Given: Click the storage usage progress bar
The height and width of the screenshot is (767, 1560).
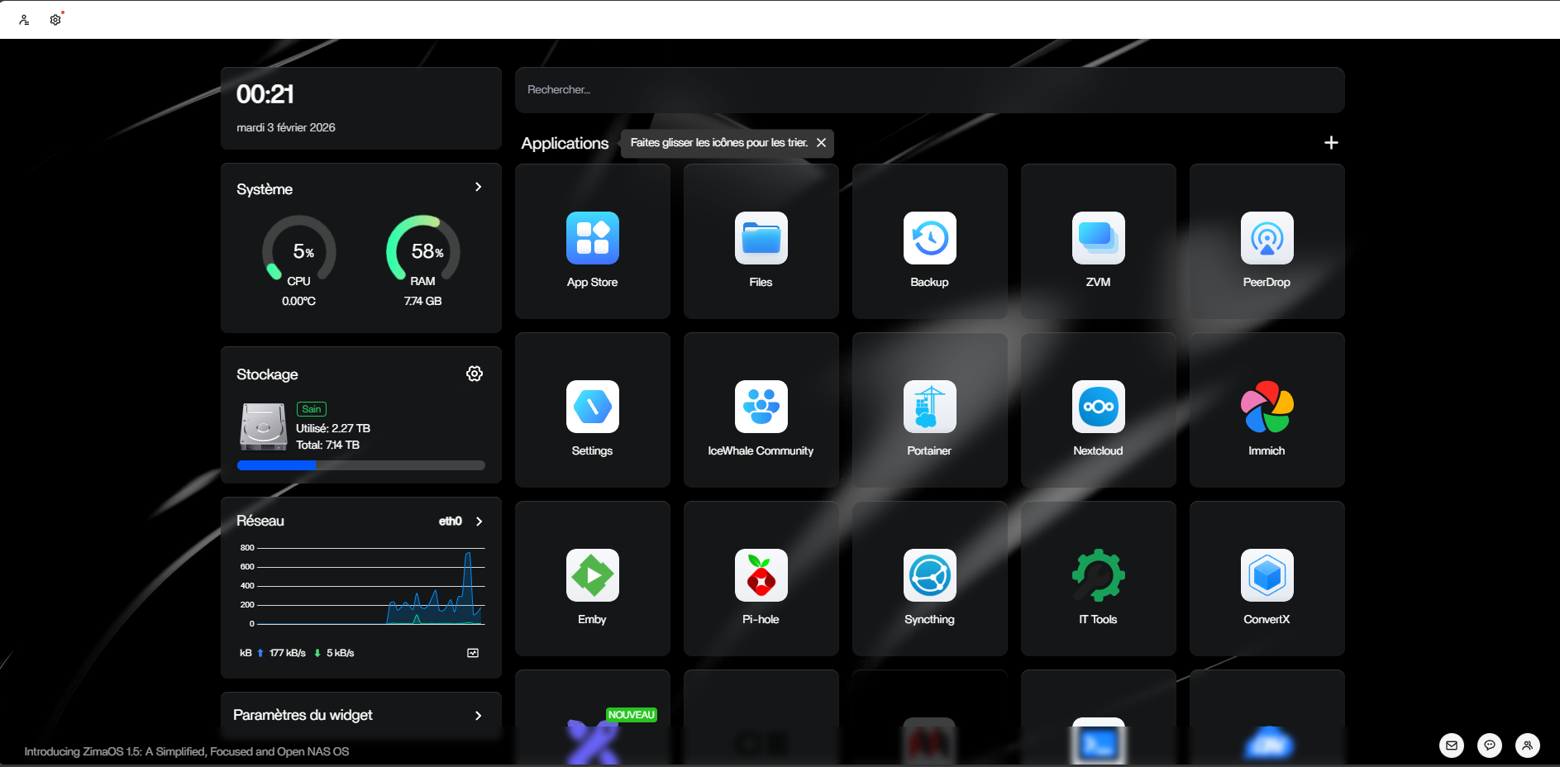Looking at the screenshot, I should coord(360,465).
